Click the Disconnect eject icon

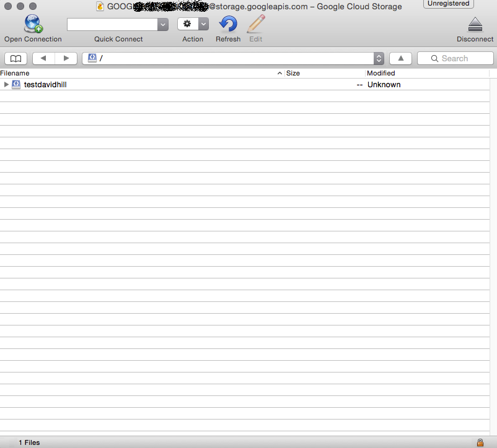(x=475, y=24)
